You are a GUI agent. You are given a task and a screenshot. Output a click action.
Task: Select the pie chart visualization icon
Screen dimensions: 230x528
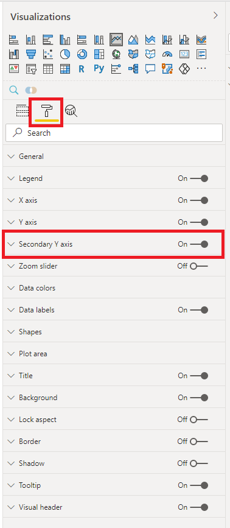point(65,54)
